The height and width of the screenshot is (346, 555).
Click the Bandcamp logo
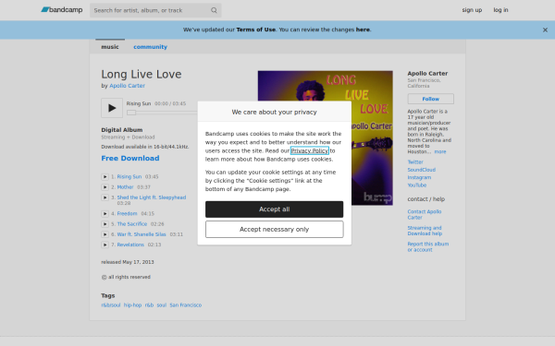(x=62, y=10)
